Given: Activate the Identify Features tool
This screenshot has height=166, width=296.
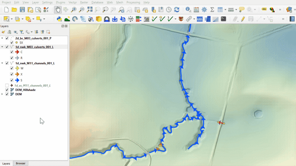Looking at the screenshot, I should click(x=188, y=10).
